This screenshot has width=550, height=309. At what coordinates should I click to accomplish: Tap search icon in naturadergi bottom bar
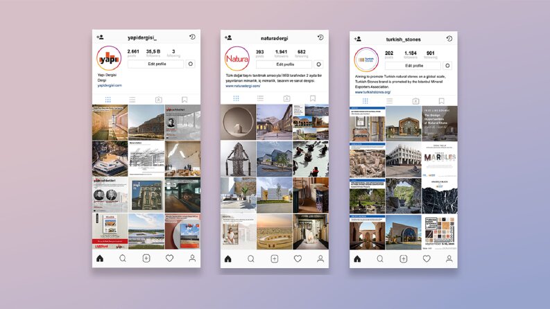pos(251,259)
